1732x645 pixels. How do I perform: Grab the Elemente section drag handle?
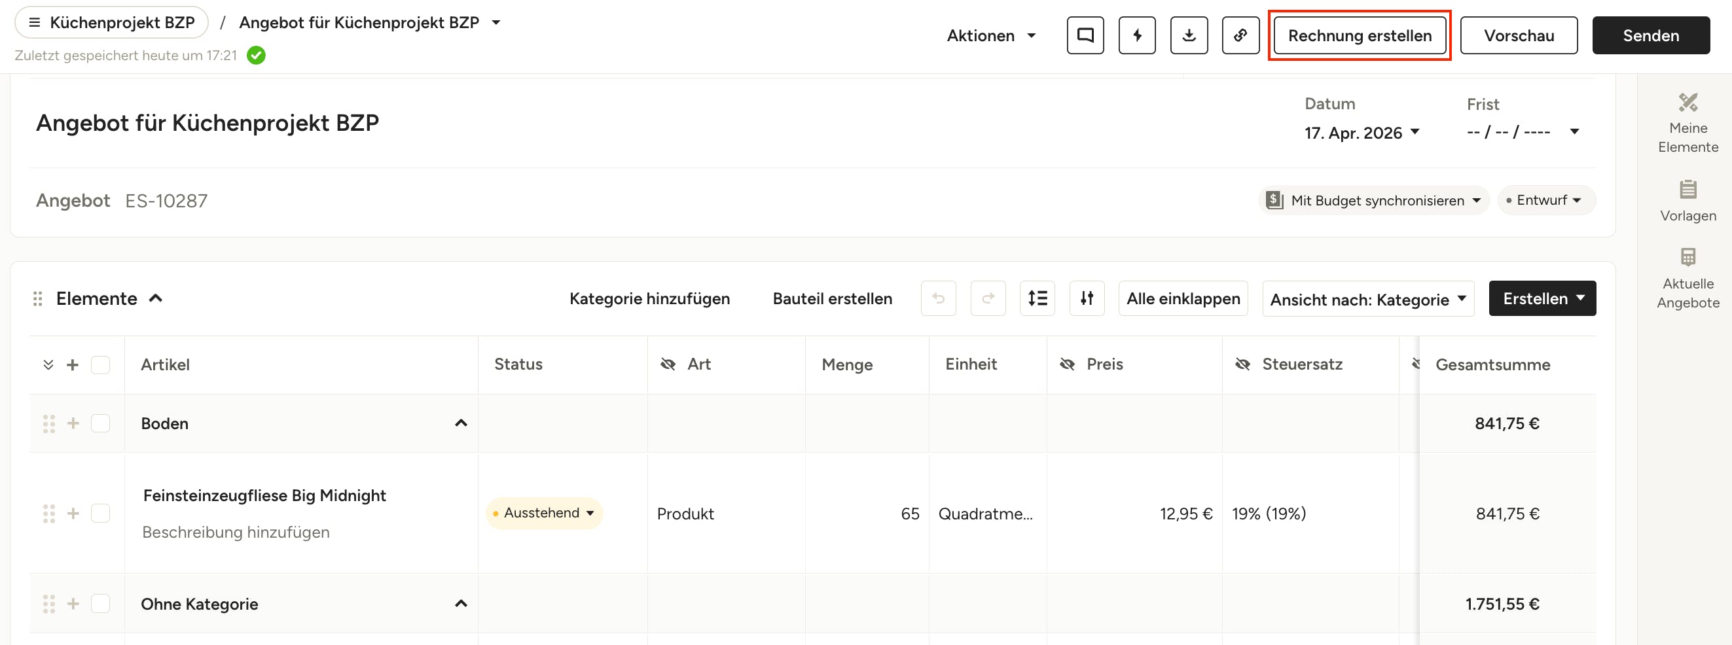[x=38, y=299]
